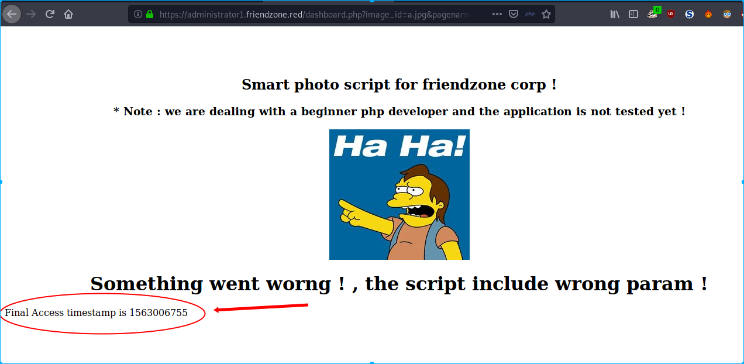Open the browser home page
The width and height of the screenshot is (744, 364).
coord(68,14)
